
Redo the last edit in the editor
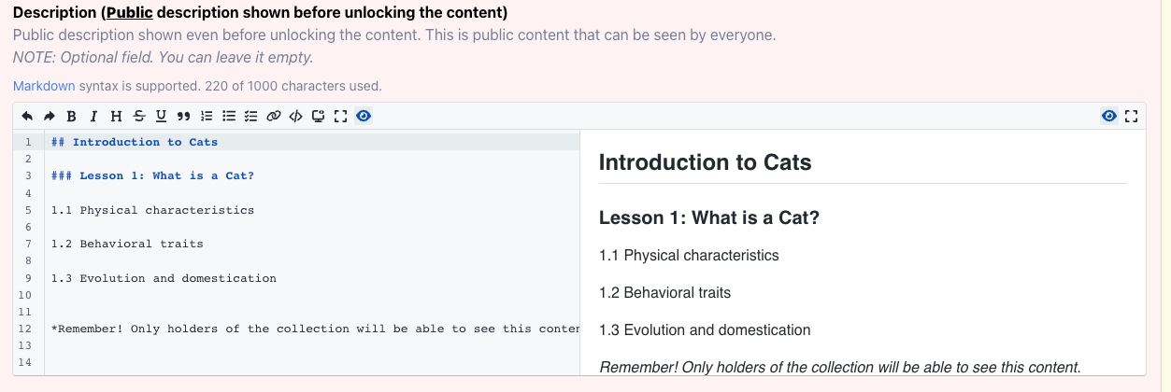(49, 117)
